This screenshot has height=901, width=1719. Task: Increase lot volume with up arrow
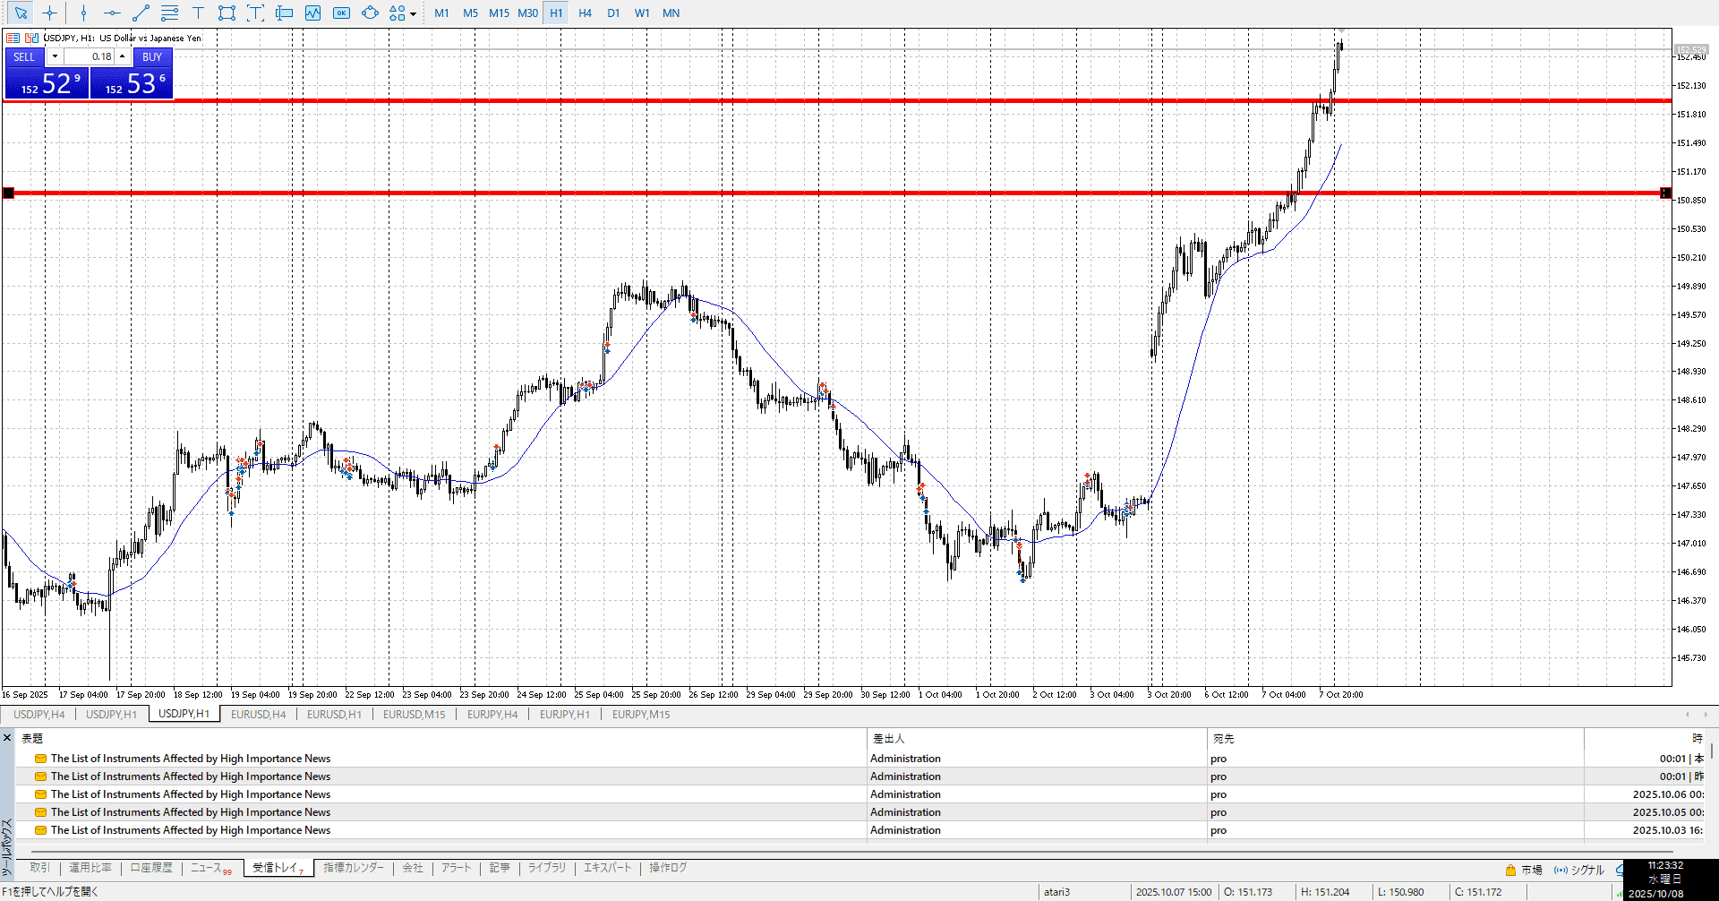click(x=123, y=56)
